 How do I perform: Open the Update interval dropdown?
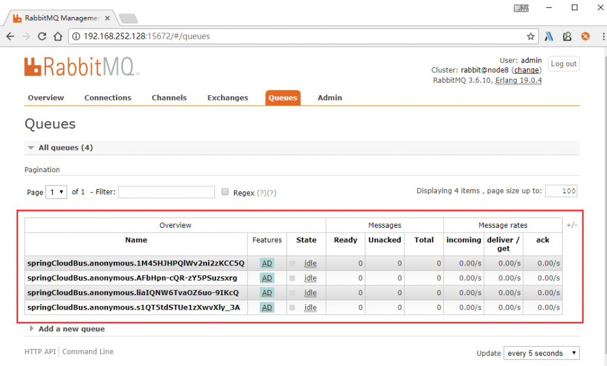tap(541, 353)
